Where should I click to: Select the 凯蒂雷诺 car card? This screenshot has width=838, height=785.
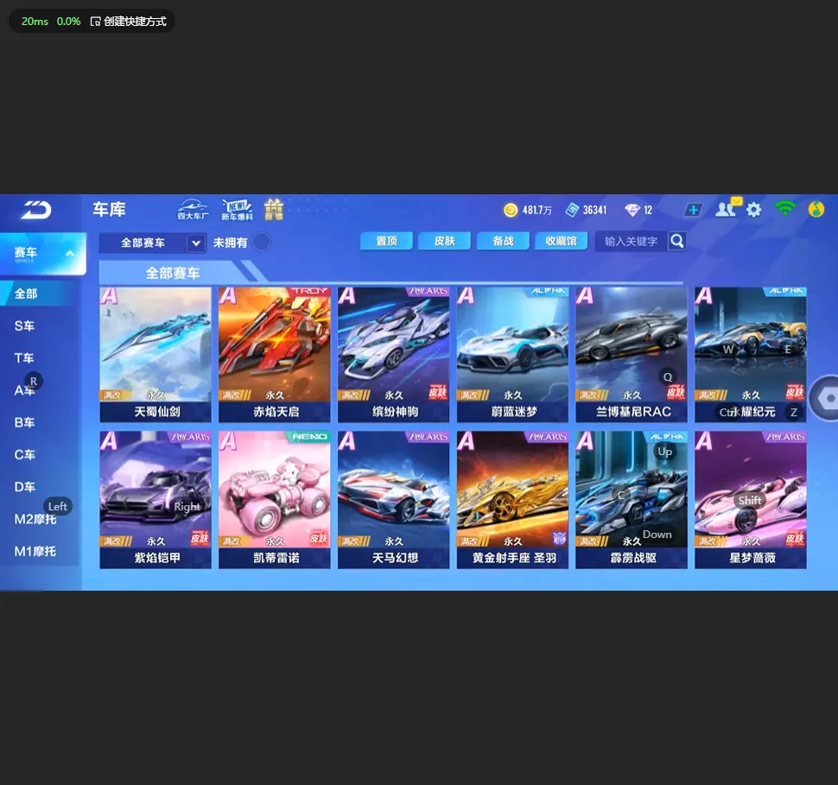tap(274, 500)
